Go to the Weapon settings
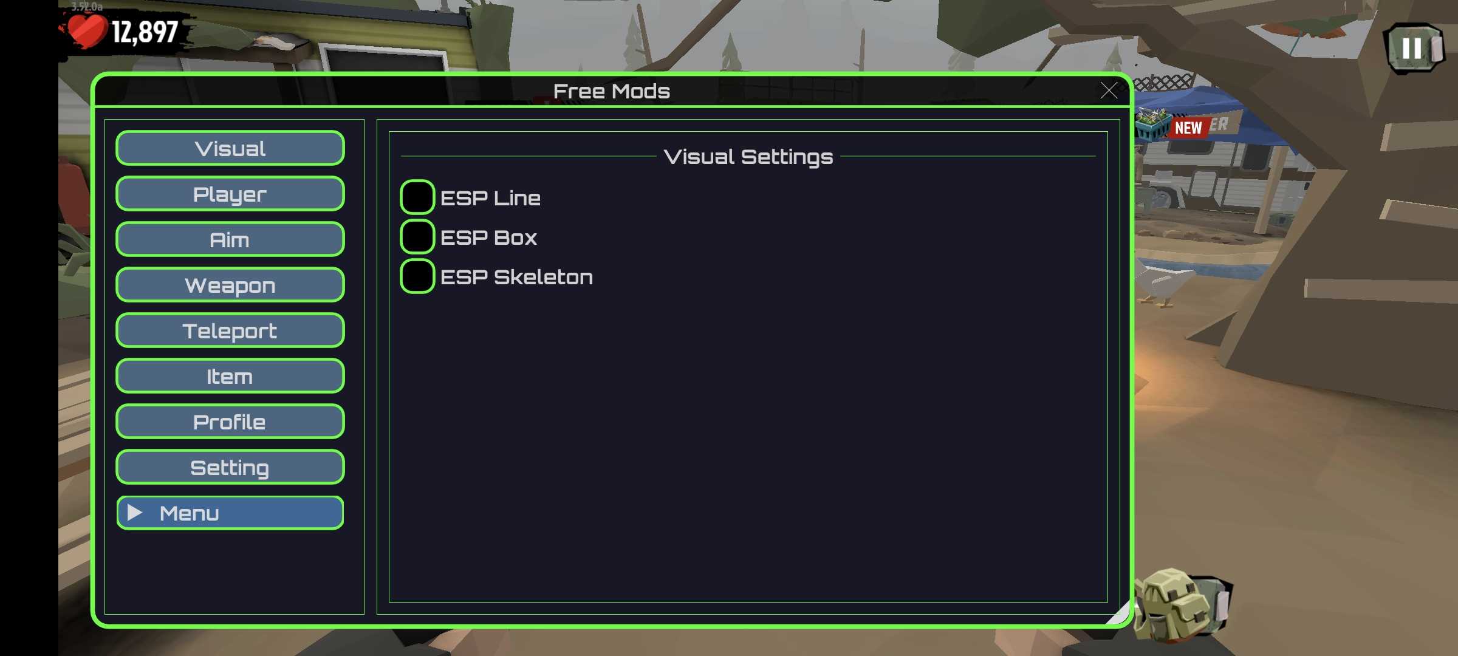This screenshot has height=656, width=1458. pos(230,285)
